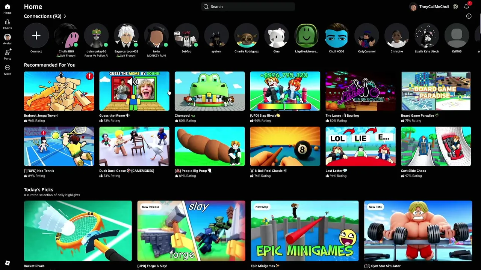Open Poop a Big Poop thumbnail
The width and height of the screenshot is (481, 270).
(210, 146)
